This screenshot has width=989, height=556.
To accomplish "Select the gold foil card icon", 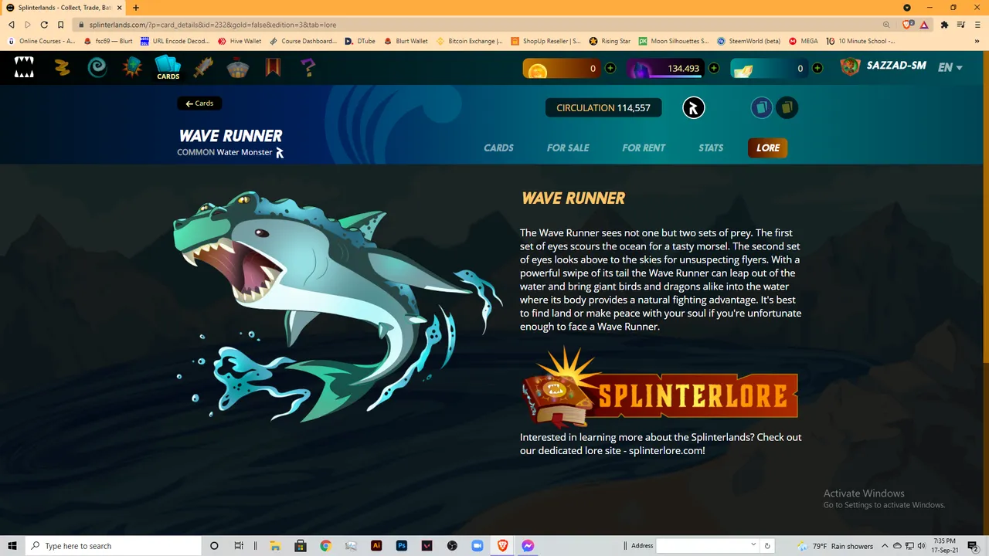I will (x=787, y=108).
